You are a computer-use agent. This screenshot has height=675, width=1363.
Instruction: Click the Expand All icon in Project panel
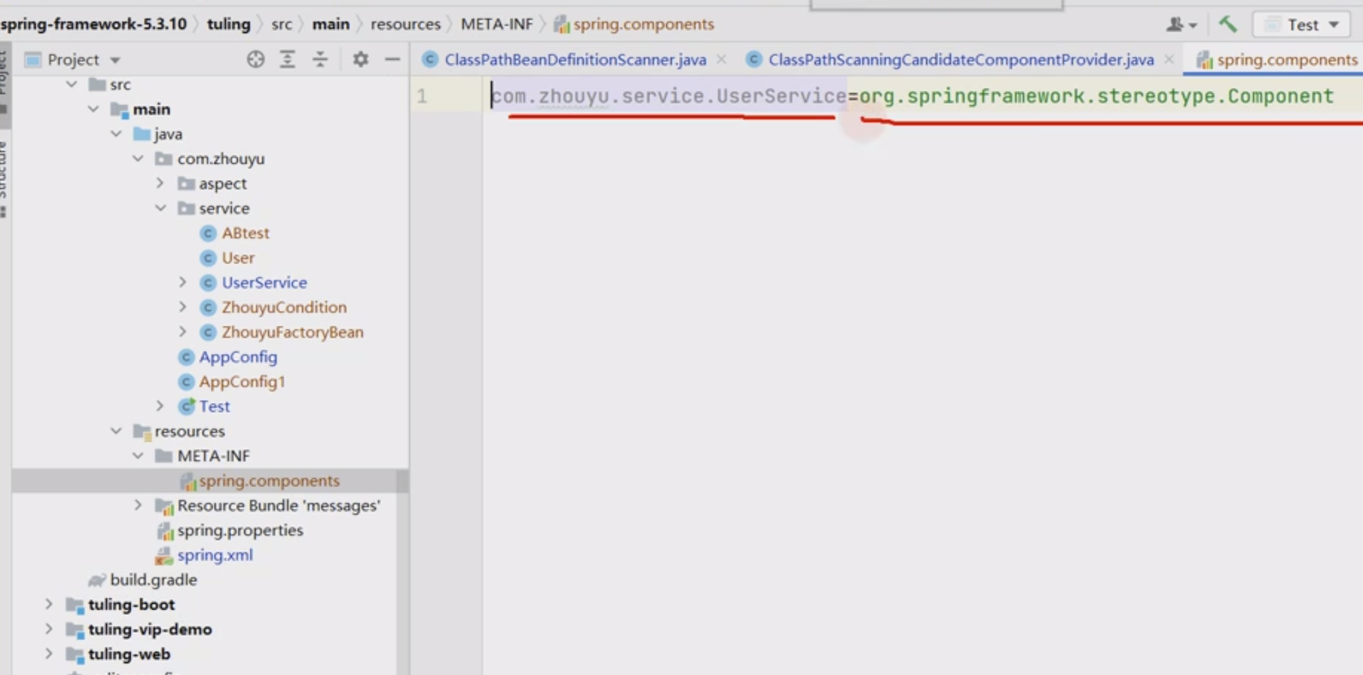(x=287, y=59)
